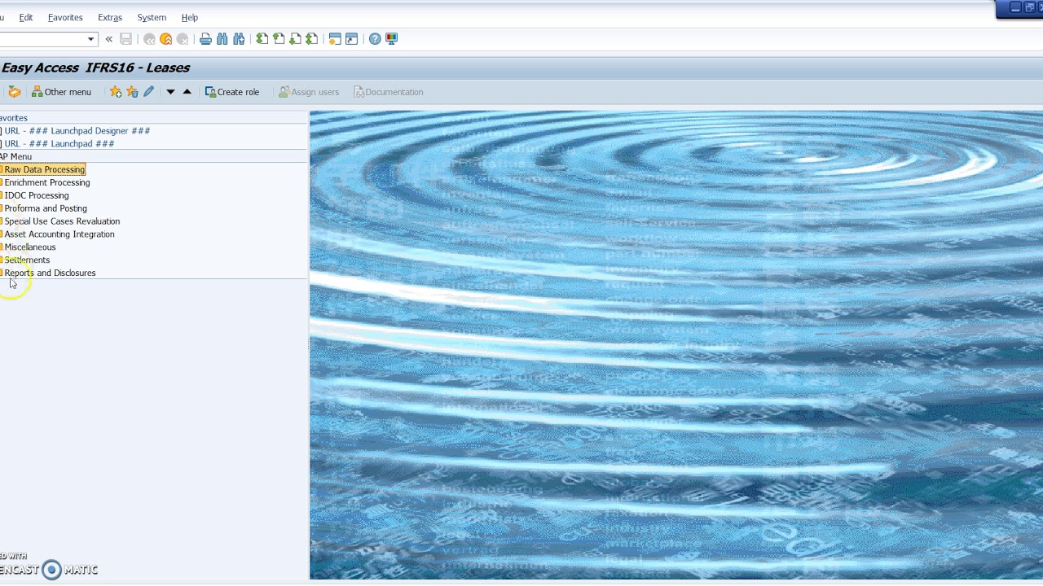
Task: Go to Next Page icon
Action: [x=295, y=39]
